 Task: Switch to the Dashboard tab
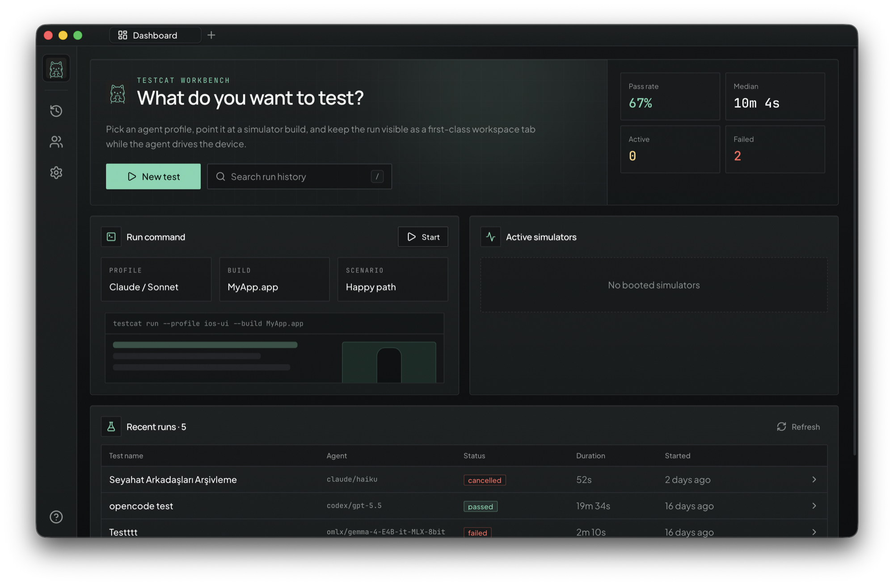click(x=155, y=35)
